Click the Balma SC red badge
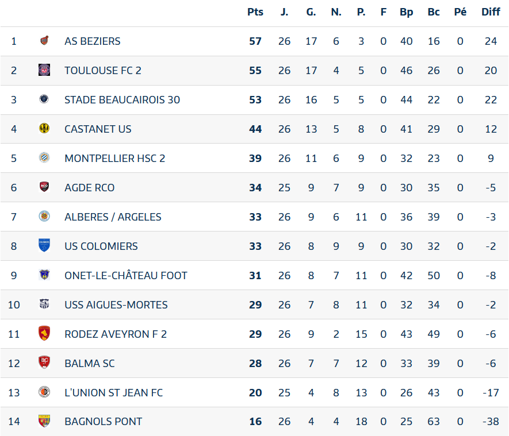This screenshot has height=436, width=509. (44, 362)
